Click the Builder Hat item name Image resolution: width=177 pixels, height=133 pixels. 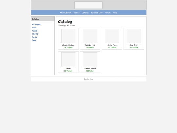(90, 45)
